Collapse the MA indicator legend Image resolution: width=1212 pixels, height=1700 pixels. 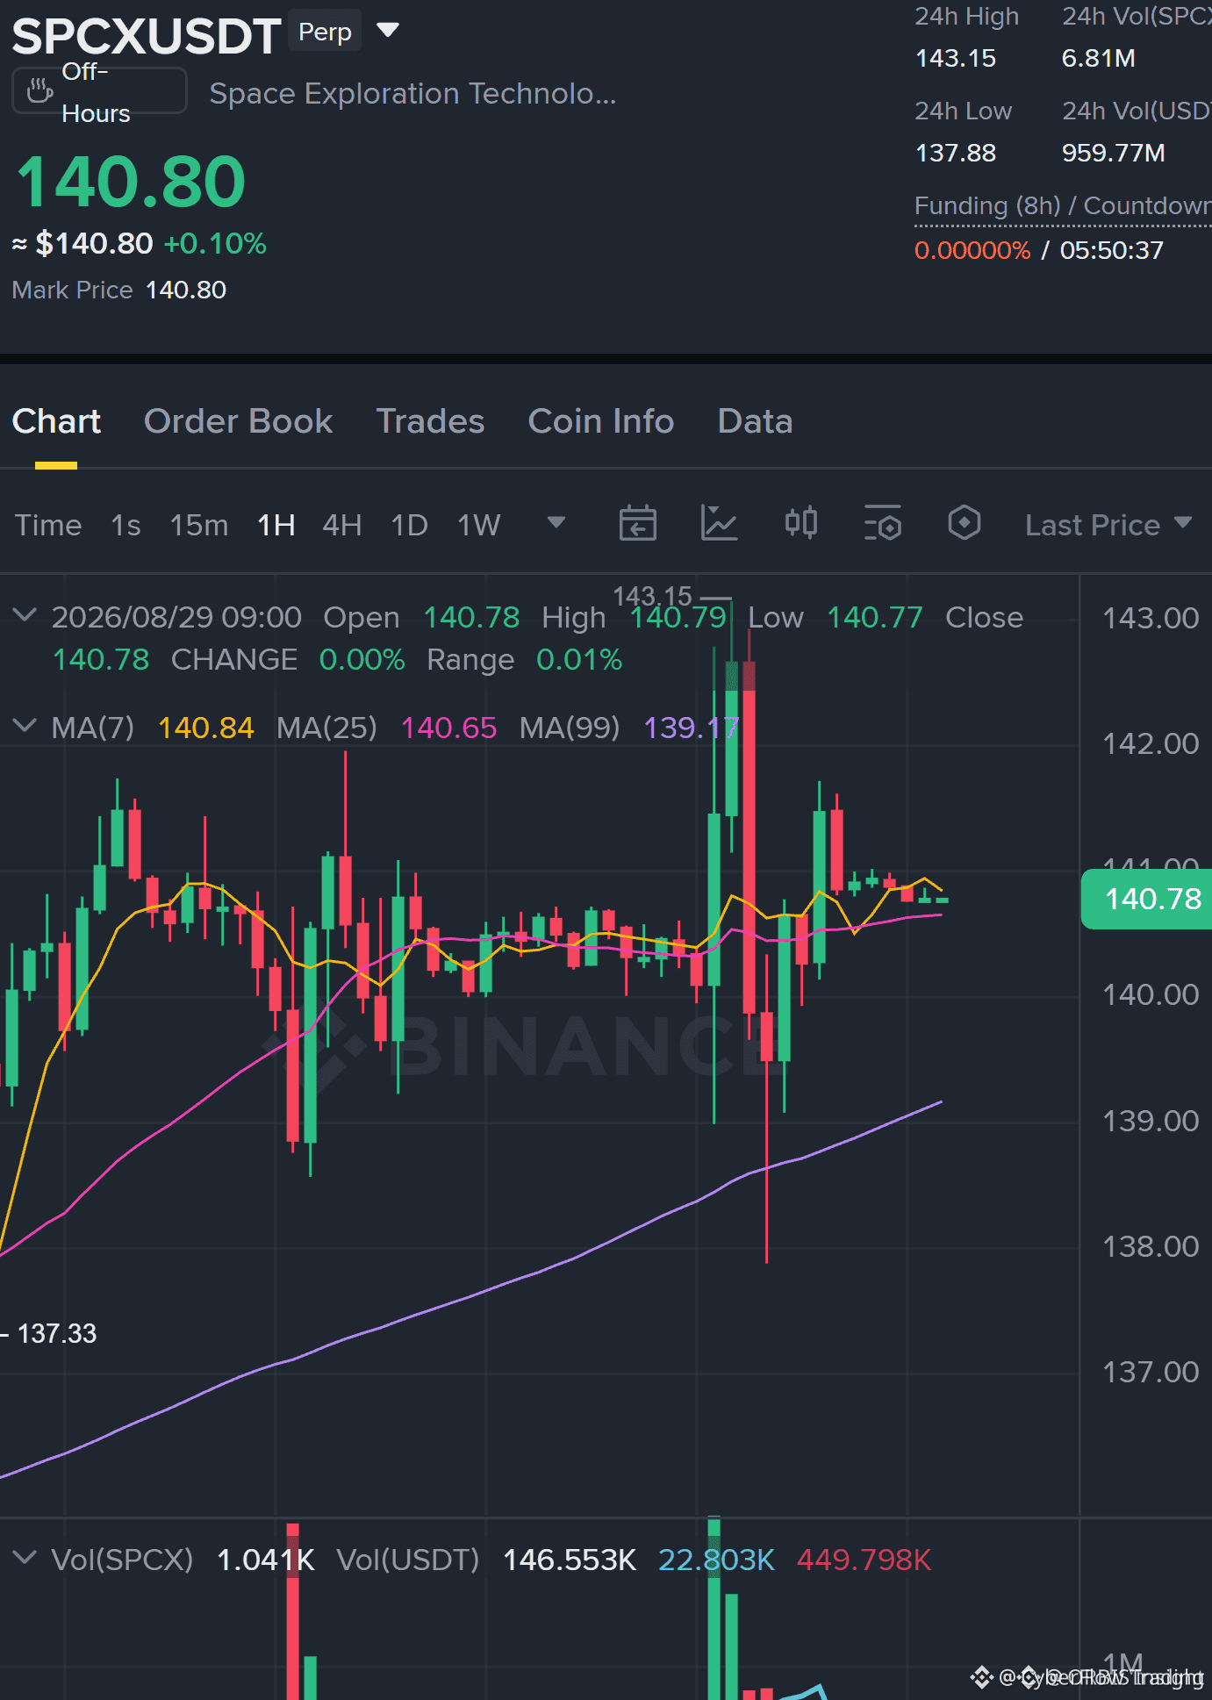[25, 725]
